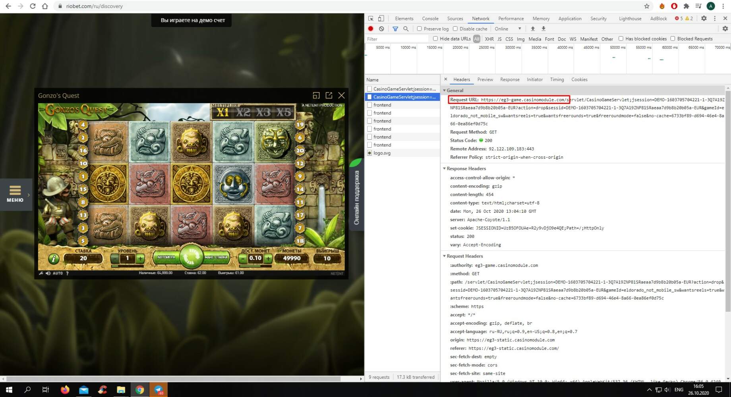Switch Gonzo's Quest window size mode

coord(316,95)
